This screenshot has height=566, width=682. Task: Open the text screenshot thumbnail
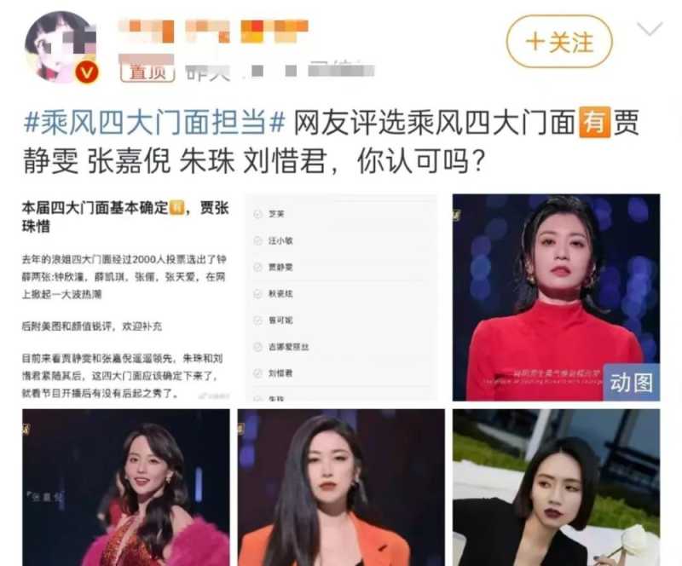[x=125, y=297]
